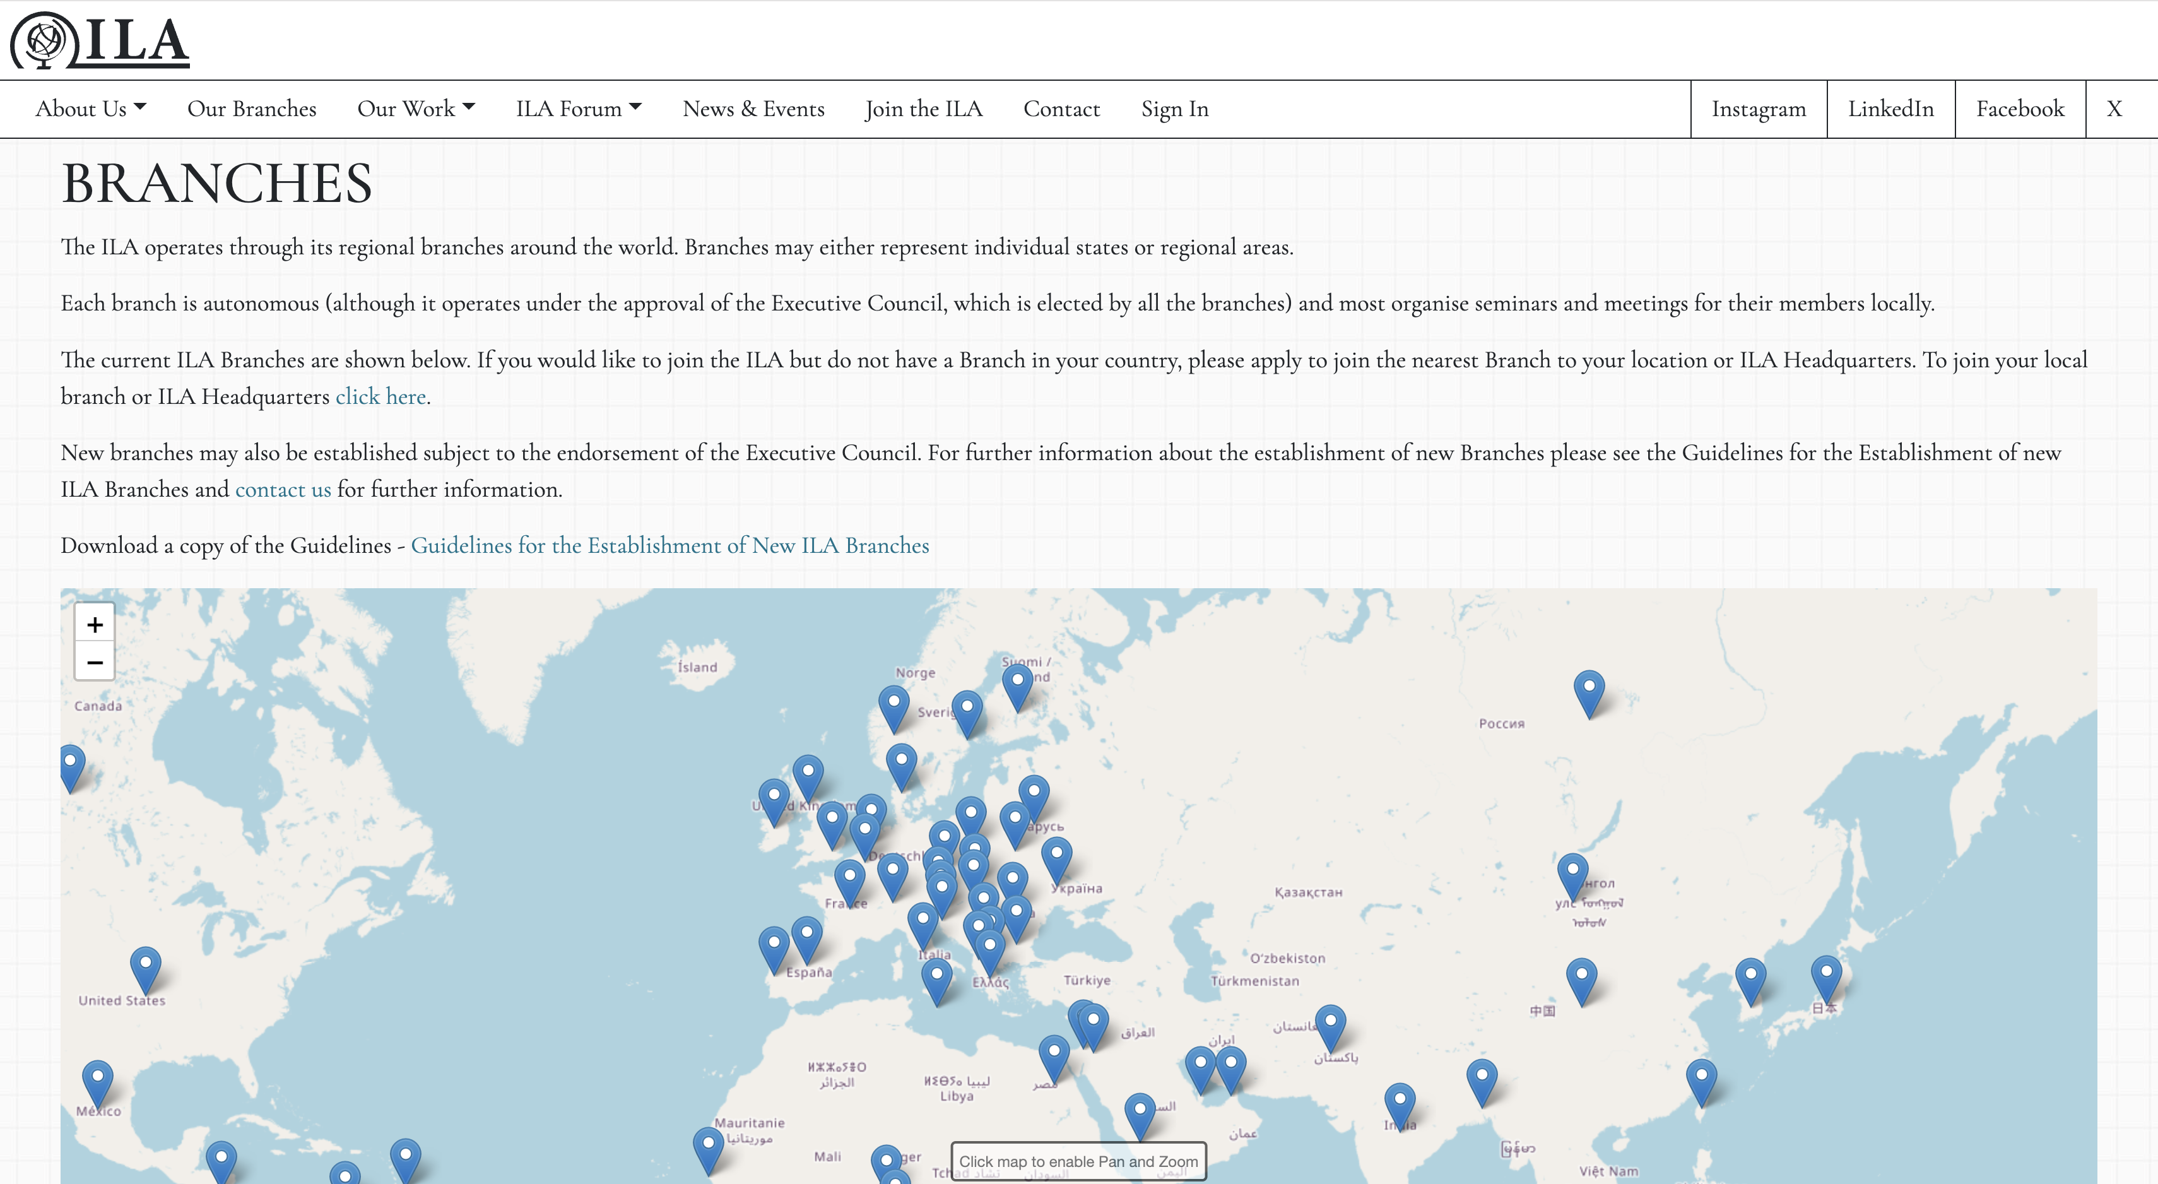Open Join the ILA page
This screenshot has height=1184, width=2158.
(x=924, y=109)
